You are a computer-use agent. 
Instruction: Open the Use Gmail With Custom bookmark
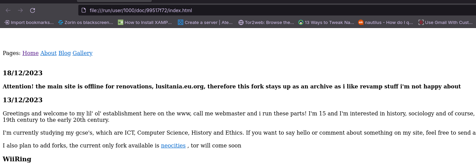tap(446, 23)
